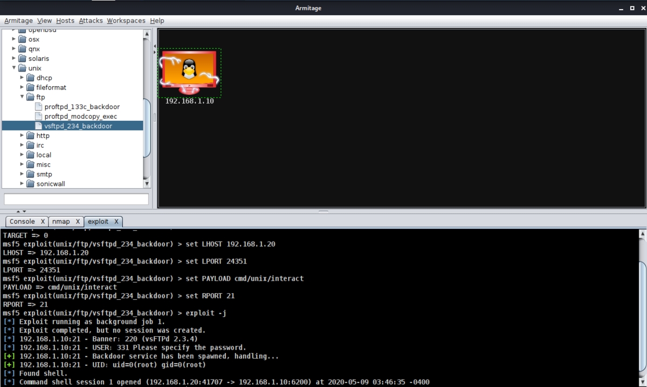Screen dimensions: 647x387
Task: Select proftpd_133c_backdoor module text
Action: point(82,107)
